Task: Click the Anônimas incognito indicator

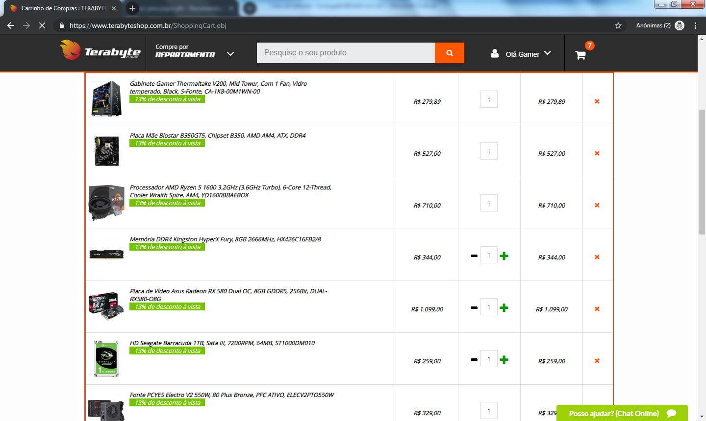Action: coord(660,25)
